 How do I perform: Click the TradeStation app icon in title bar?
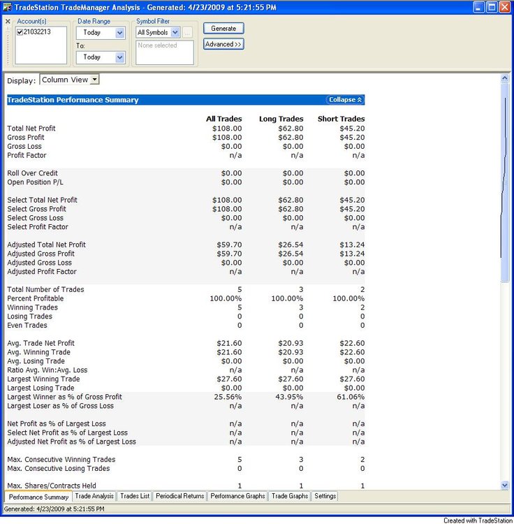[x=7, y=7]
